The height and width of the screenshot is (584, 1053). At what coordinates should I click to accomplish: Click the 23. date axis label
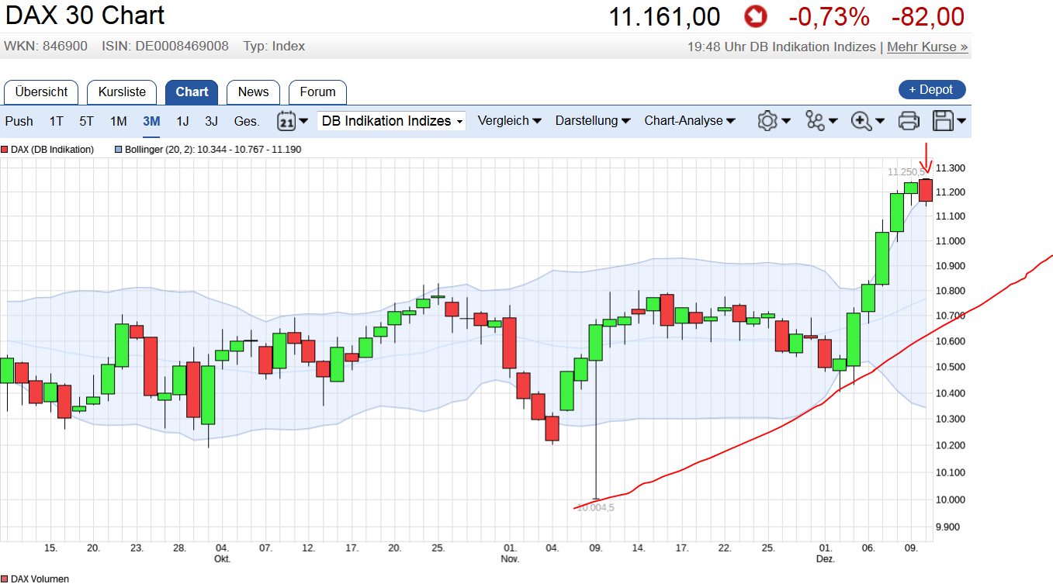pos(137,548)
